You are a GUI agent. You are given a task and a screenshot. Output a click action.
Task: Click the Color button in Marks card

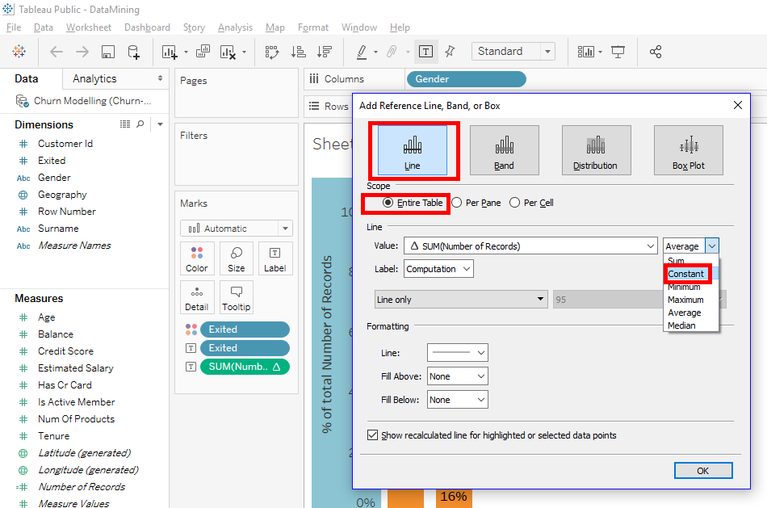tap(197, 258)
